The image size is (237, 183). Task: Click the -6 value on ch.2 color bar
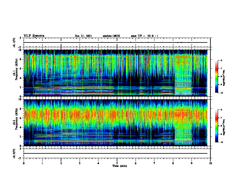click(x=221, y=110)
